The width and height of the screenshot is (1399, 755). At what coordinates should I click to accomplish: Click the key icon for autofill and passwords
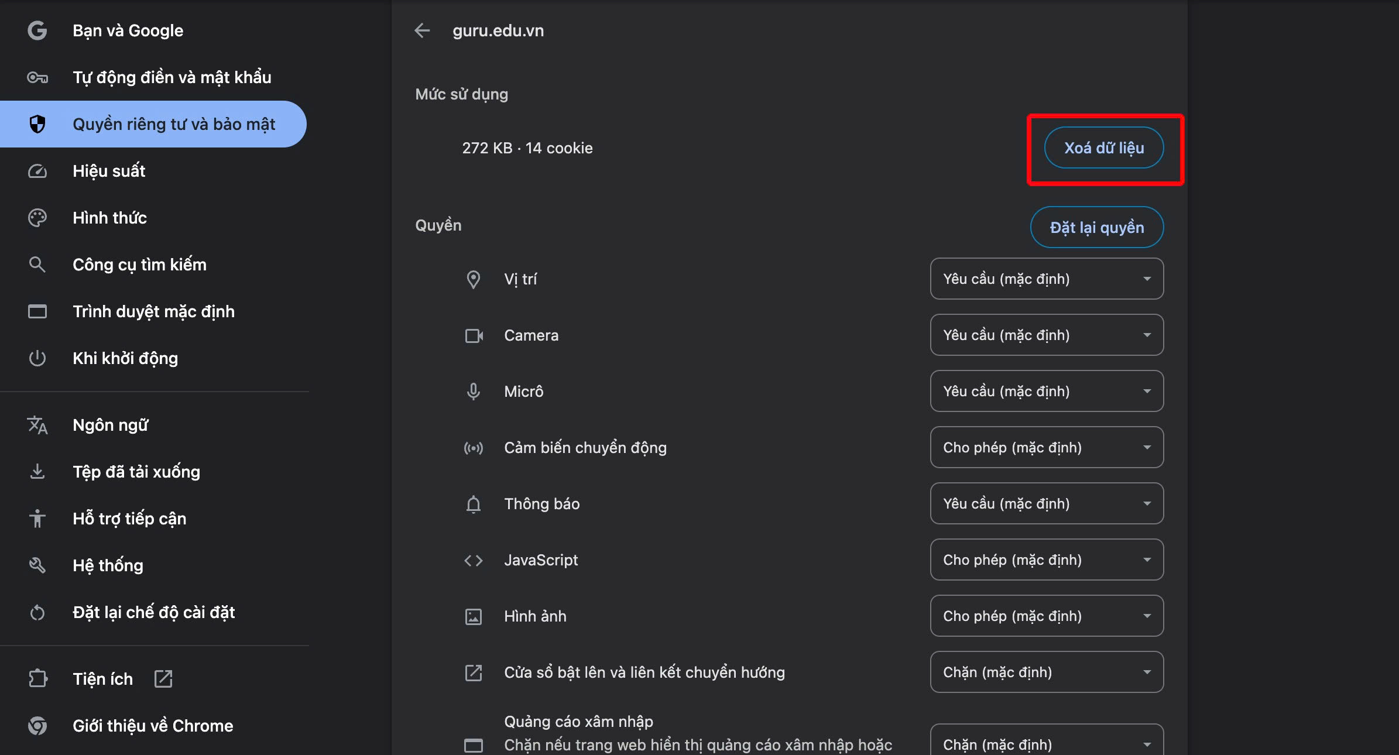tap(37, 77)
